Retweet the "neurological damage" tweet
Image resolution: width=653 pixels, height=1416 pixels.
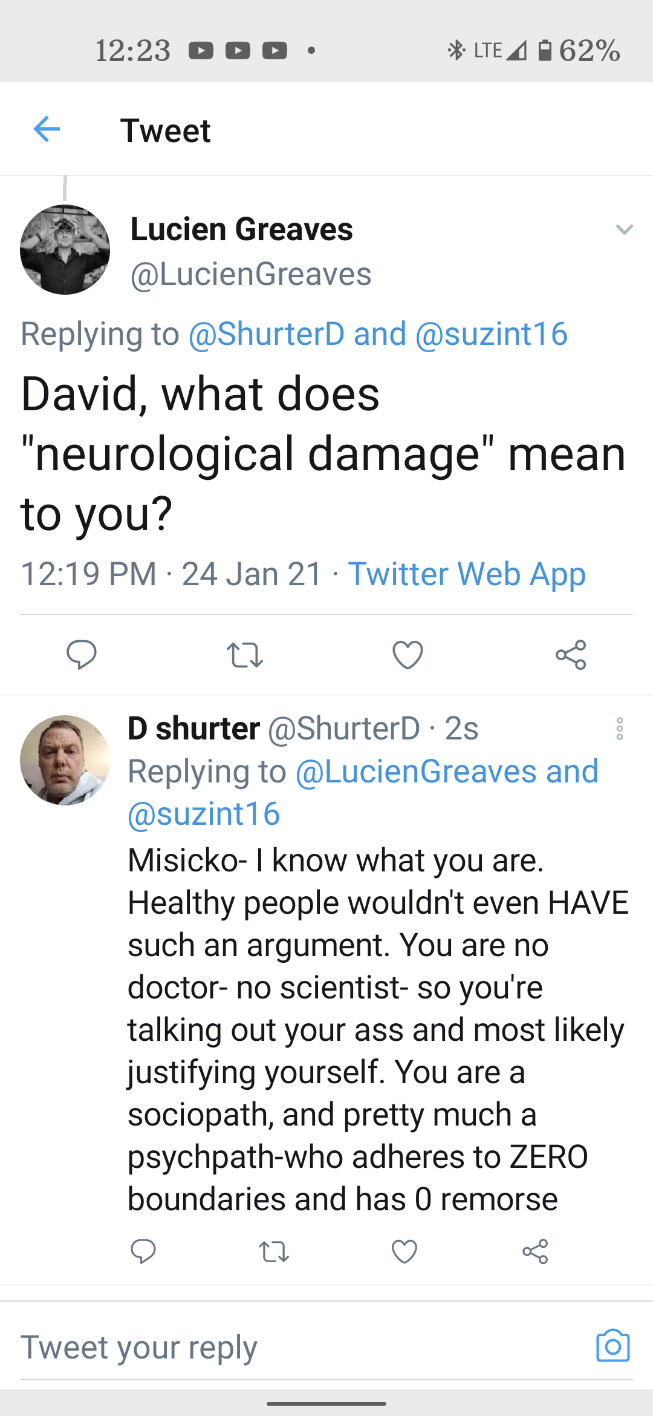[245, 655]
